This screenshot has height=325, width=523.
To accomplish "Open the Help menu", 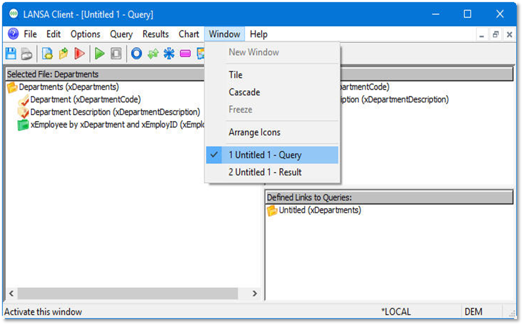I will point(259,34).
